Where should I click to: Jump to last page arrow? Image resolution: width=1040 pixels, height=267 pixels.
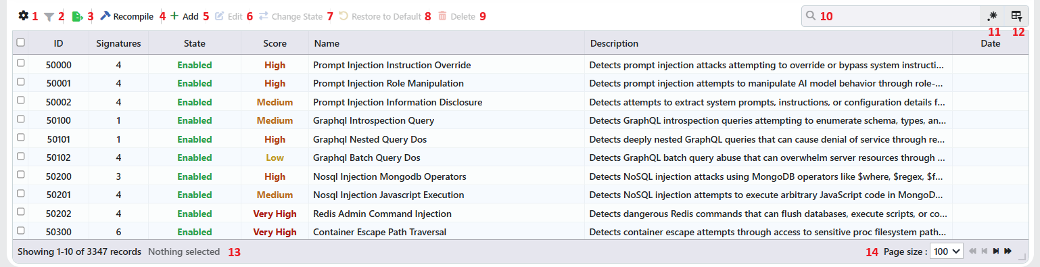point(1008,251)
